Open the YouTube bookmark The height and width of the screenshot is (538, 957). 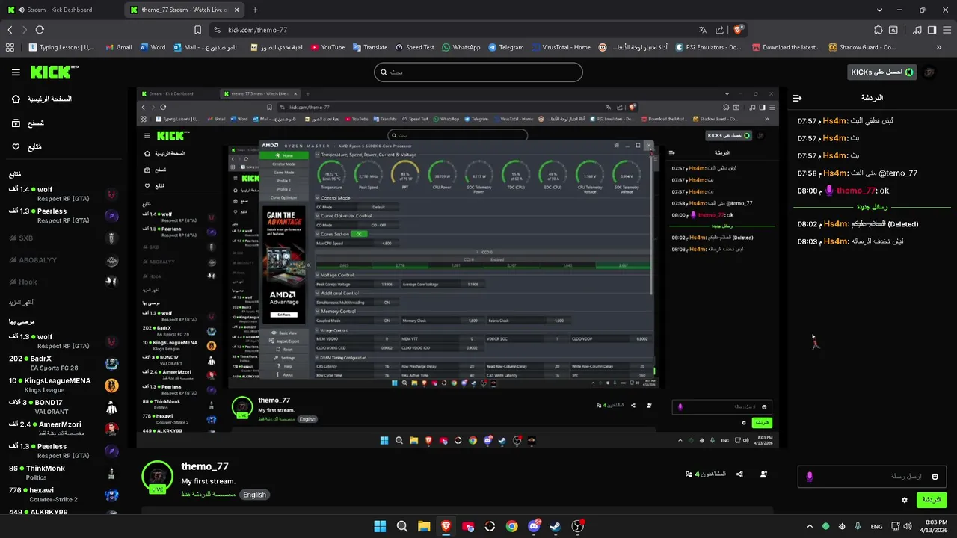(x=327, y=47)
